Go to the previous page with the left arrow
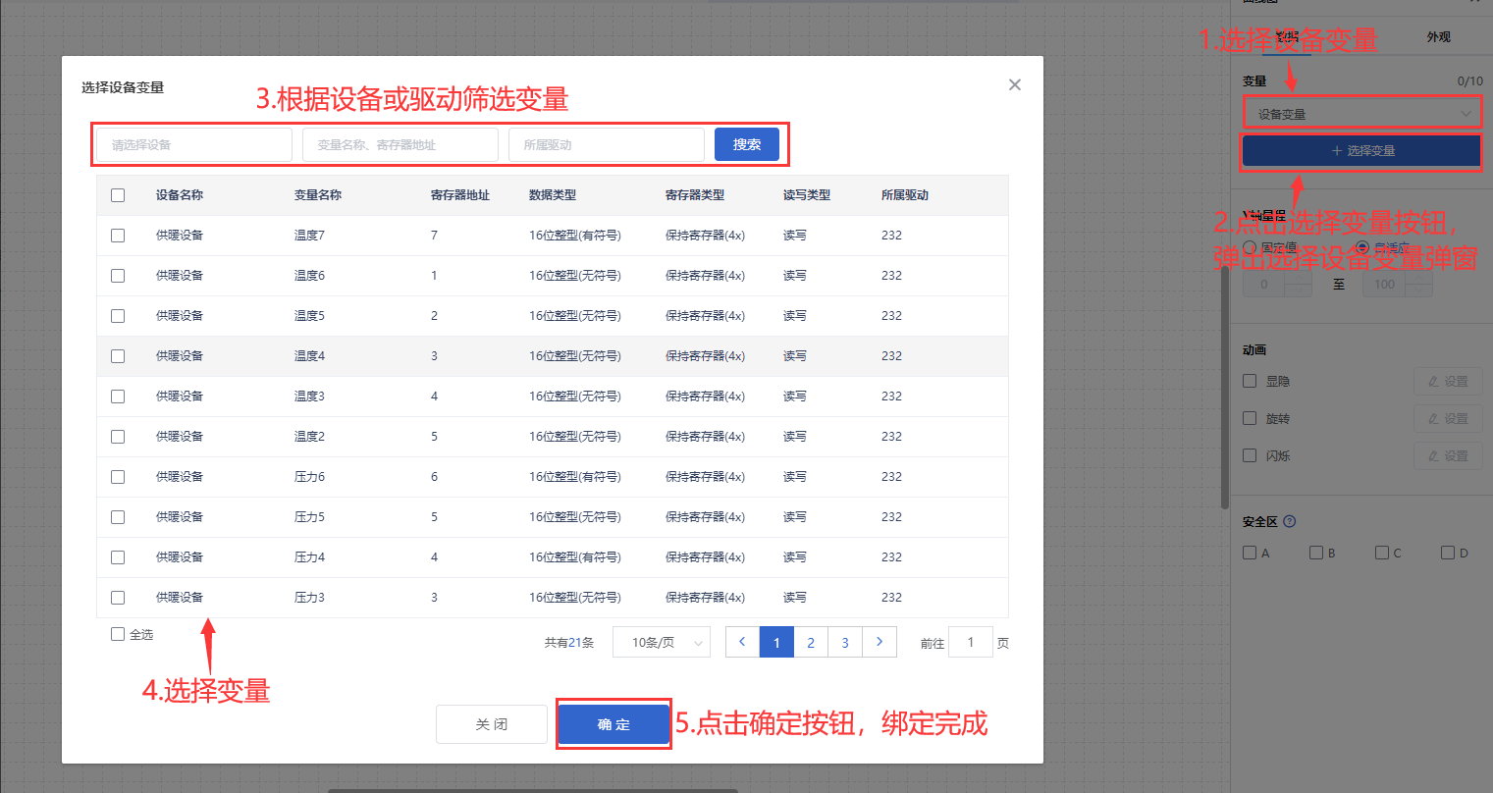1493x793 pixels. [742, 642]
